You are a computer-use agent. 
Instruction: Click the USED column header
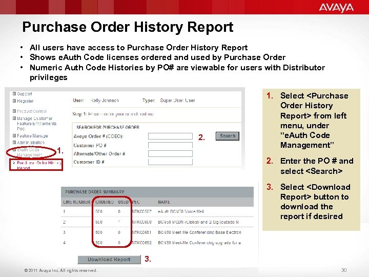click(x=123, y=202)
